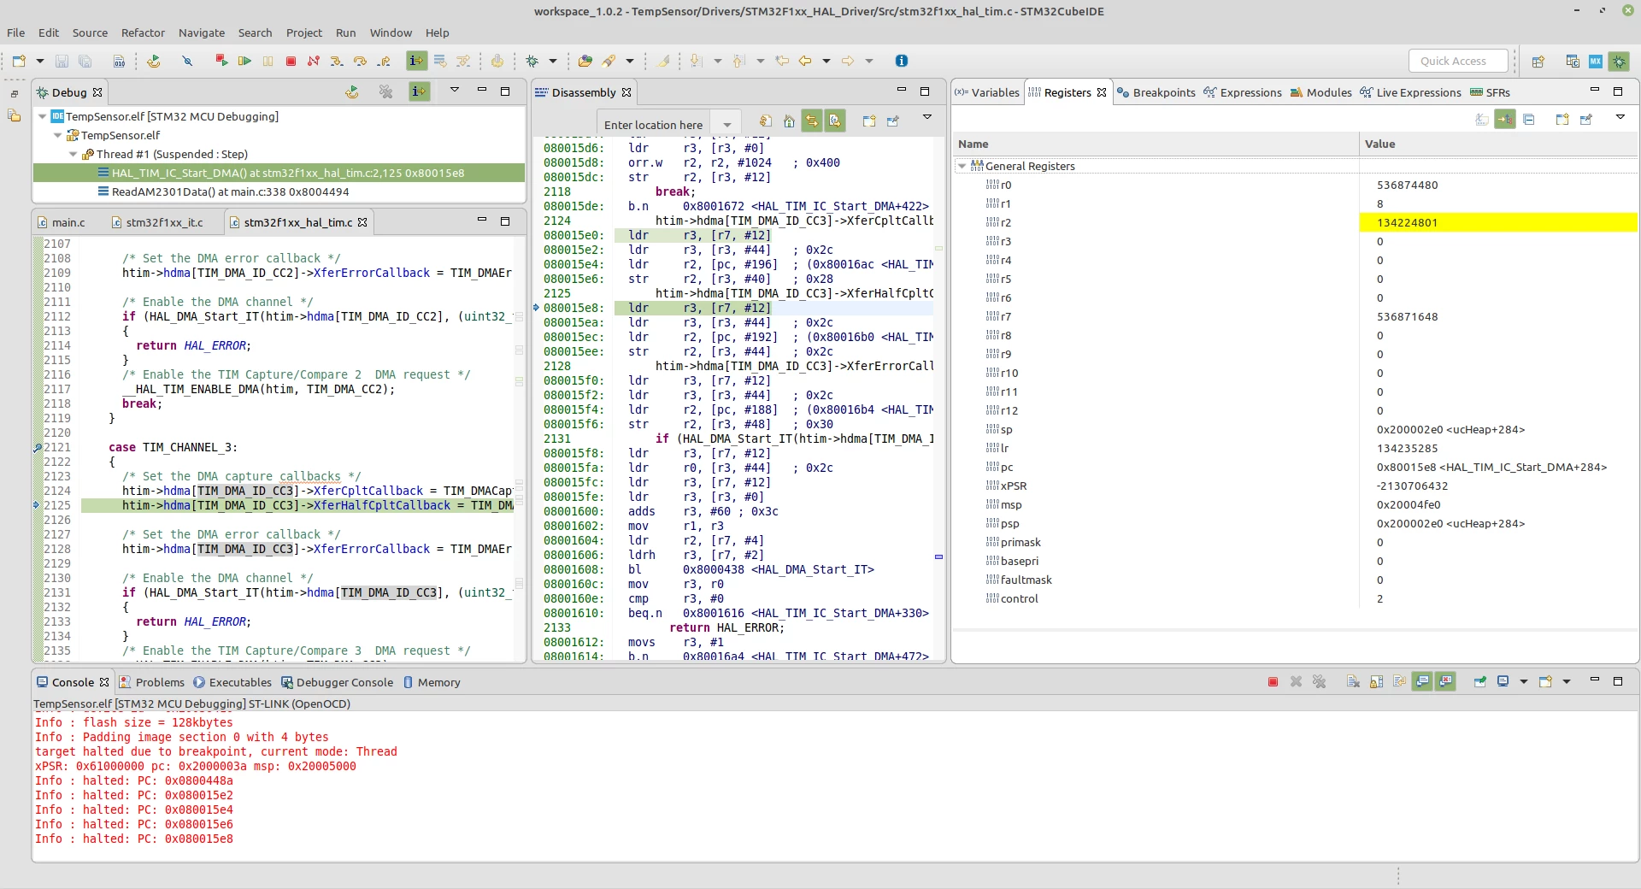
Task: Click the Step Return icon
Action: coord(384,61)
